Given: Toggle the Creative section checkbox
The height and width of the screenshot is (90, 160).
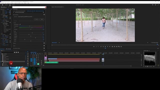Looking at the screenshot, I should 44,43.
